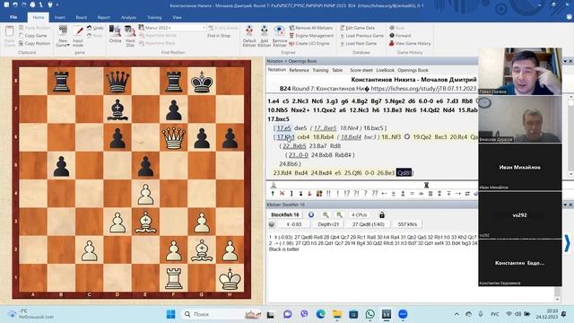Click Copy Game in Clipboard group

[33, 36]
